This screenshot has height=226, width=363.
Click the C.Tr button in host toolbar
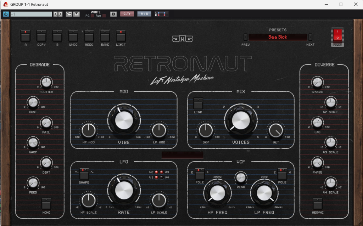[127, 14]
